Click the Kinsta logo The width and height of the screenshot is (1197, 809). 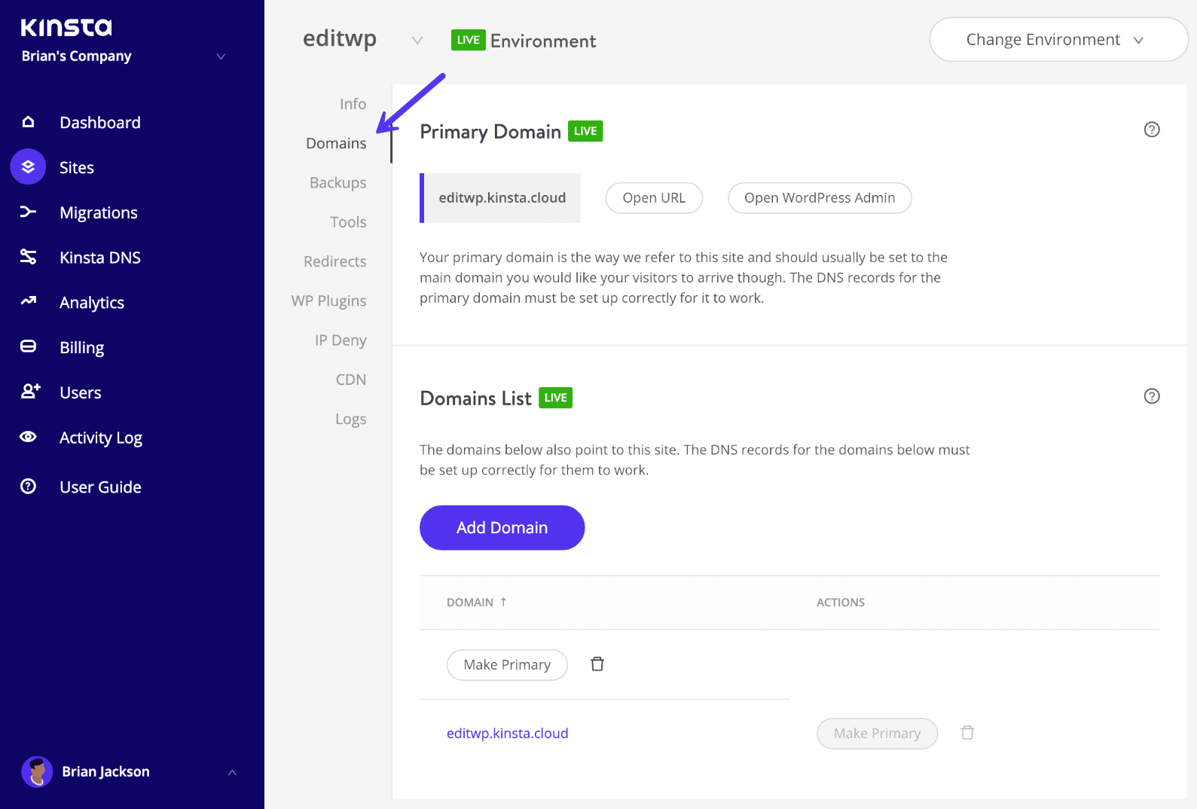66,28
